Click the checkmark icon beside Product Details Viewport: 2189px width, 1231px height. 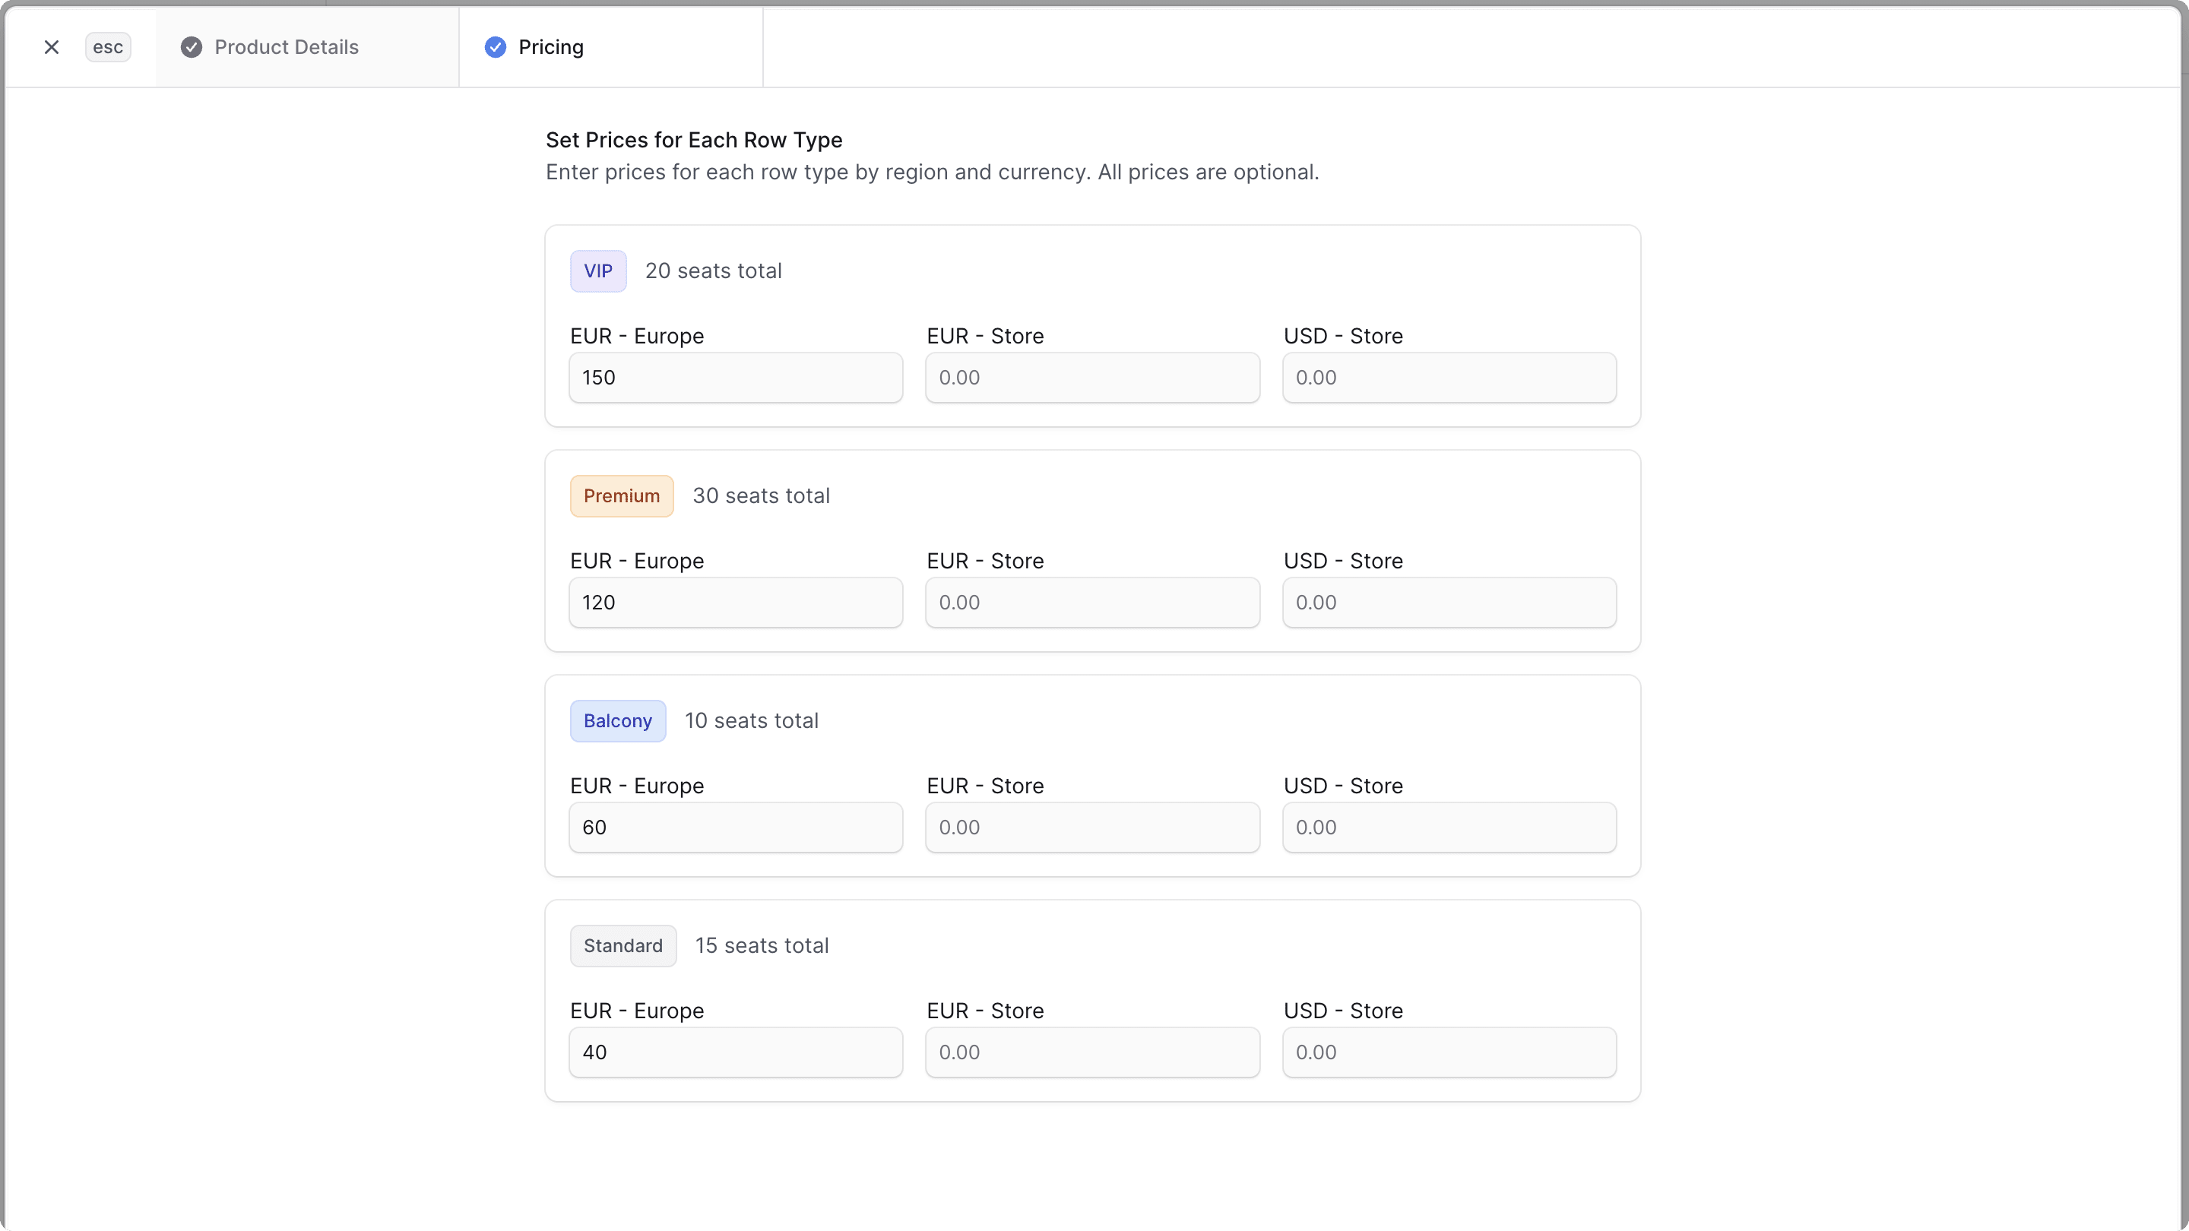point(190,46)
